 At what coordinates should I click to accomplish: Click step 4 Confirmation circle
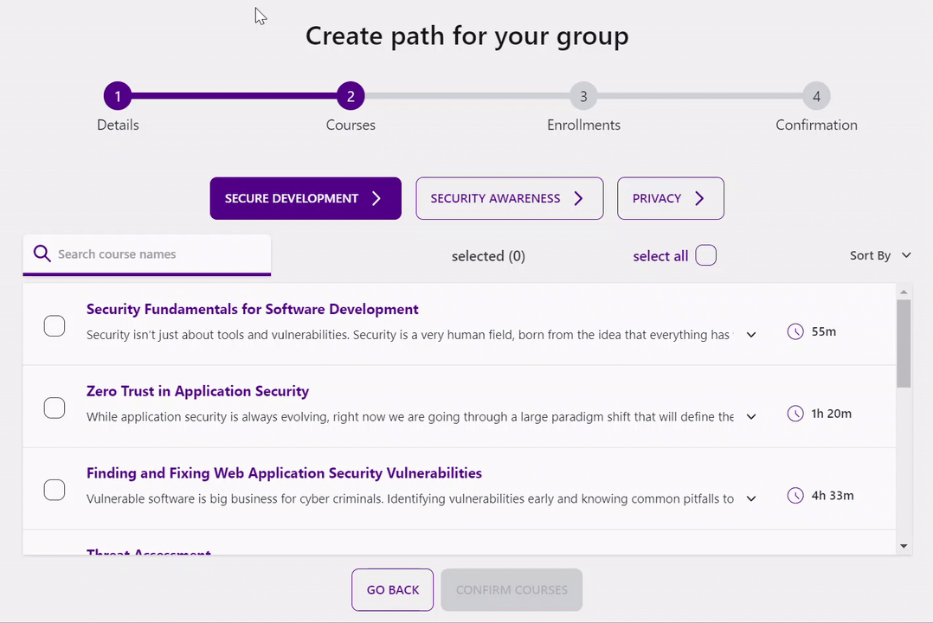815,96
